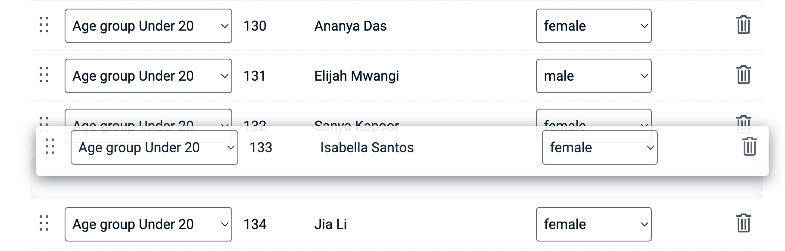
Task: Open age group dropdown for Jia Li
Action: (x=148, y=224)
